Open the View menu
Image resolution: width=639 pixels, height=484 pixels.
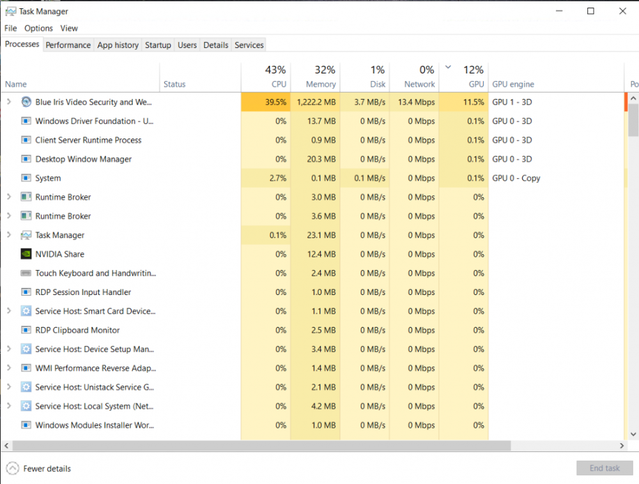click(x=69, y=28)
